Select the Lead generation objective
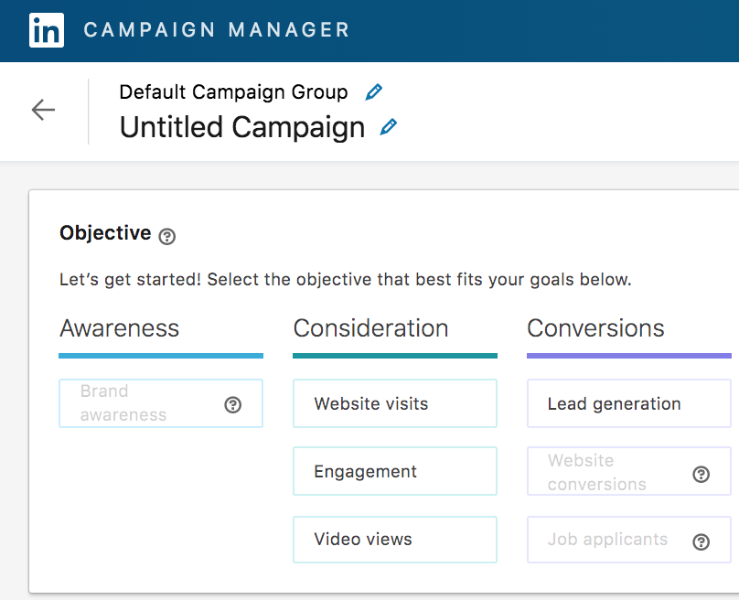The image size is (739, 600). pyautogui.click(x=627, y=404)
